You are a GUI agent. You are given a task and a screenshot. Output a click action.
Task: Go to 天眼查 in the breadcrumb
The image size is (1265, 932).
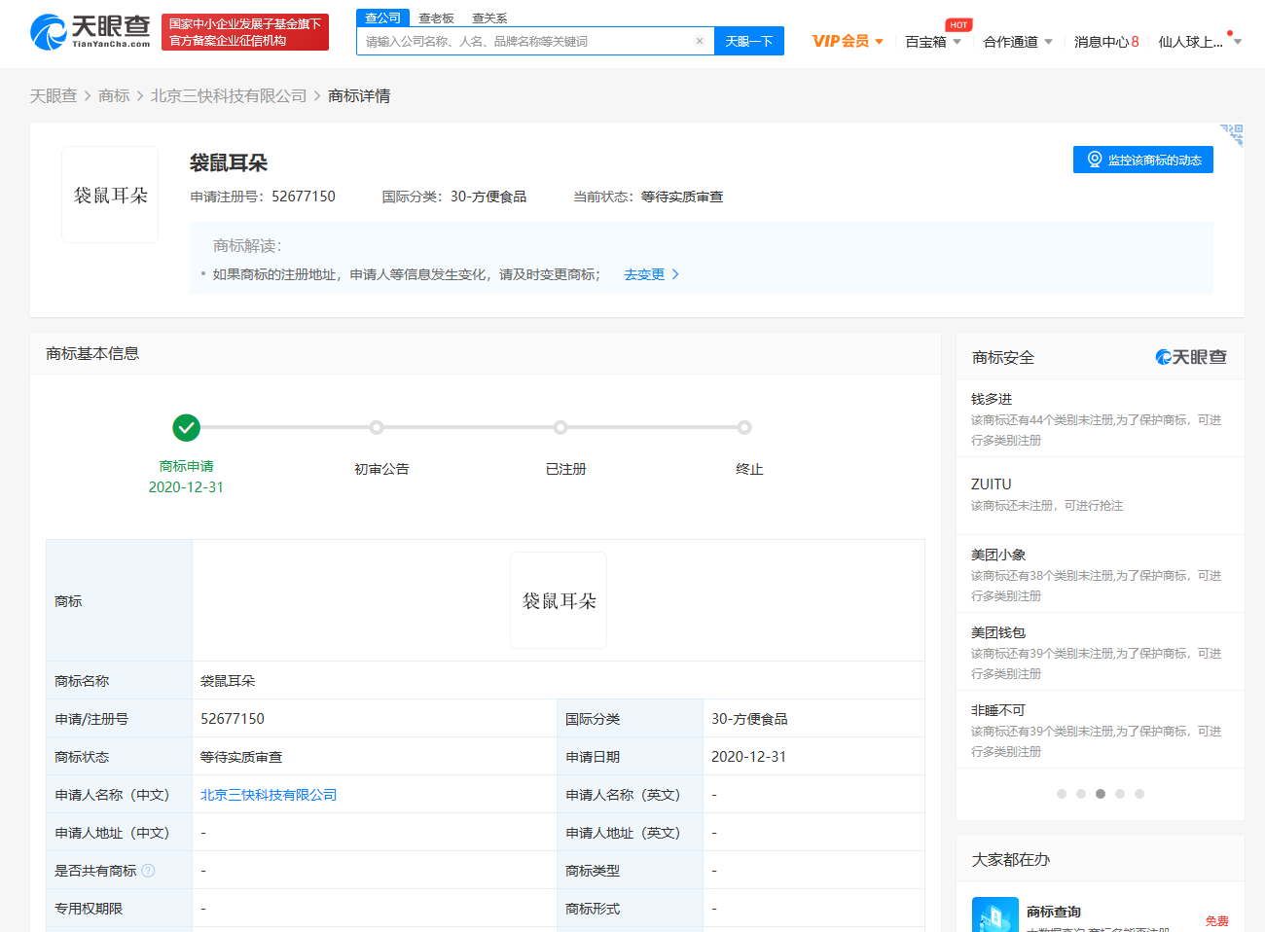tap(54, 95)
